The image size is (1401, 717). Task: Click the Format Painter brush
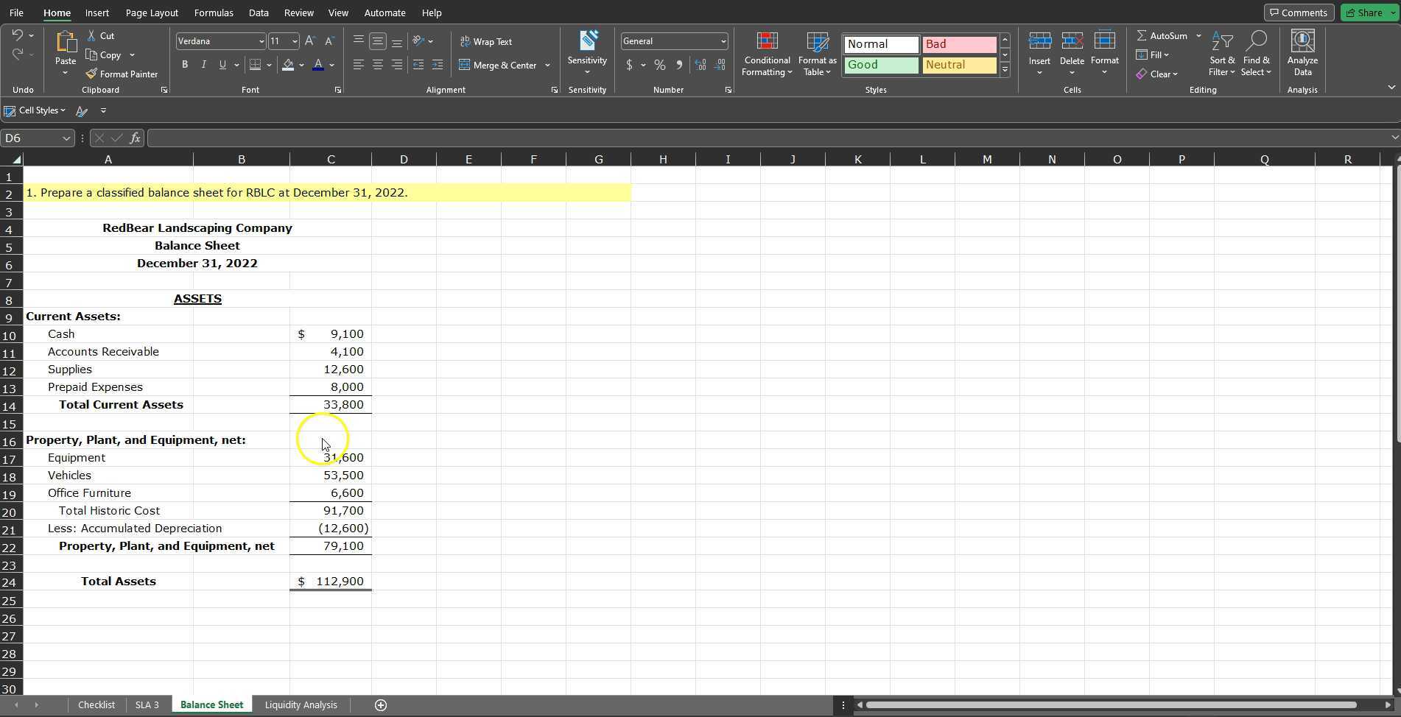(91, 74)
